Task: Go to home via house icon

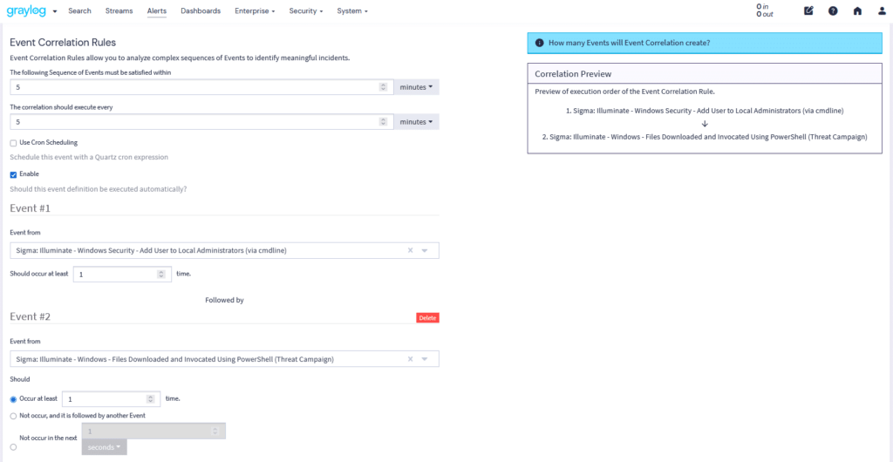Action: point(857,11)
